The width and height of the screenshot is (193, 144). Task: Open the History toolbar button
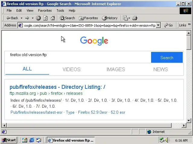pyautogui.click(x=110, y=18)
